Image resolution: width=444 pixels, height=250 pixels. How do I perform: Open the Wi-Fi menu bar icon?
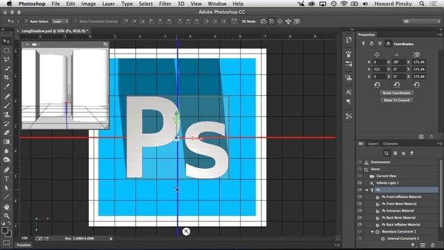344,3
